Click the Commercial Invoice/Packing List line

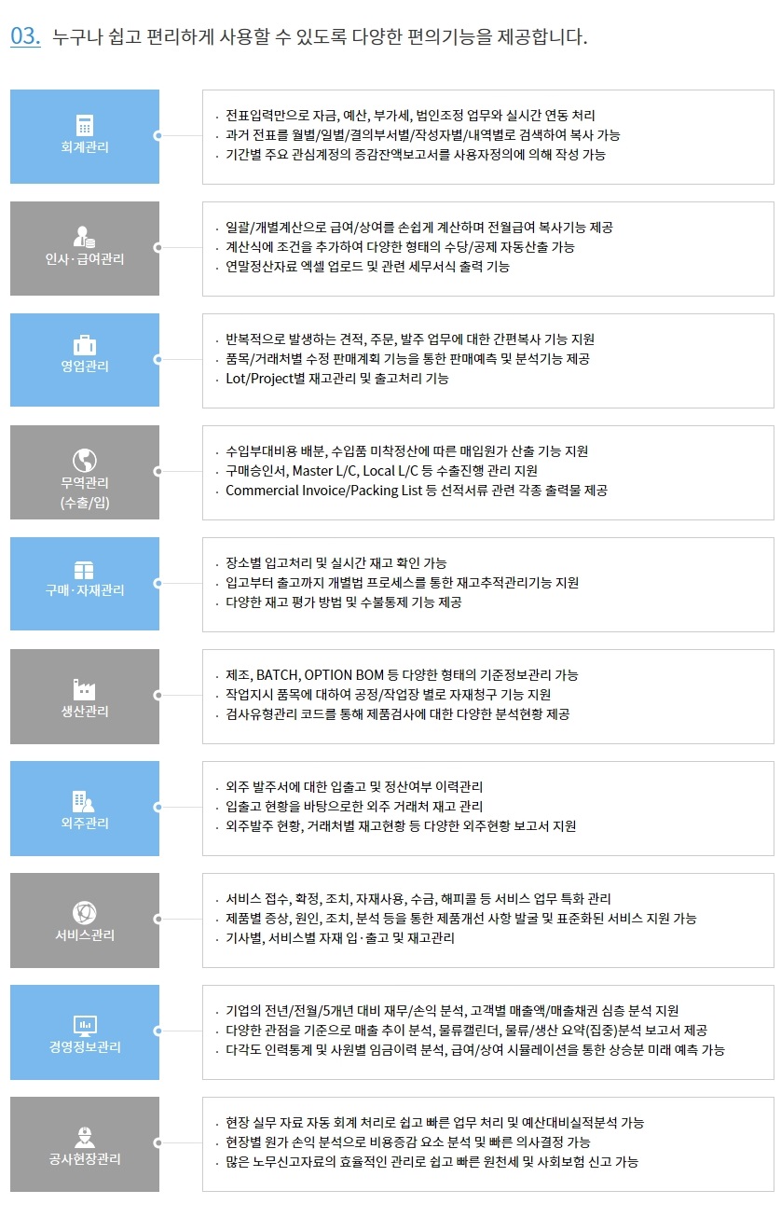[417, 491]
